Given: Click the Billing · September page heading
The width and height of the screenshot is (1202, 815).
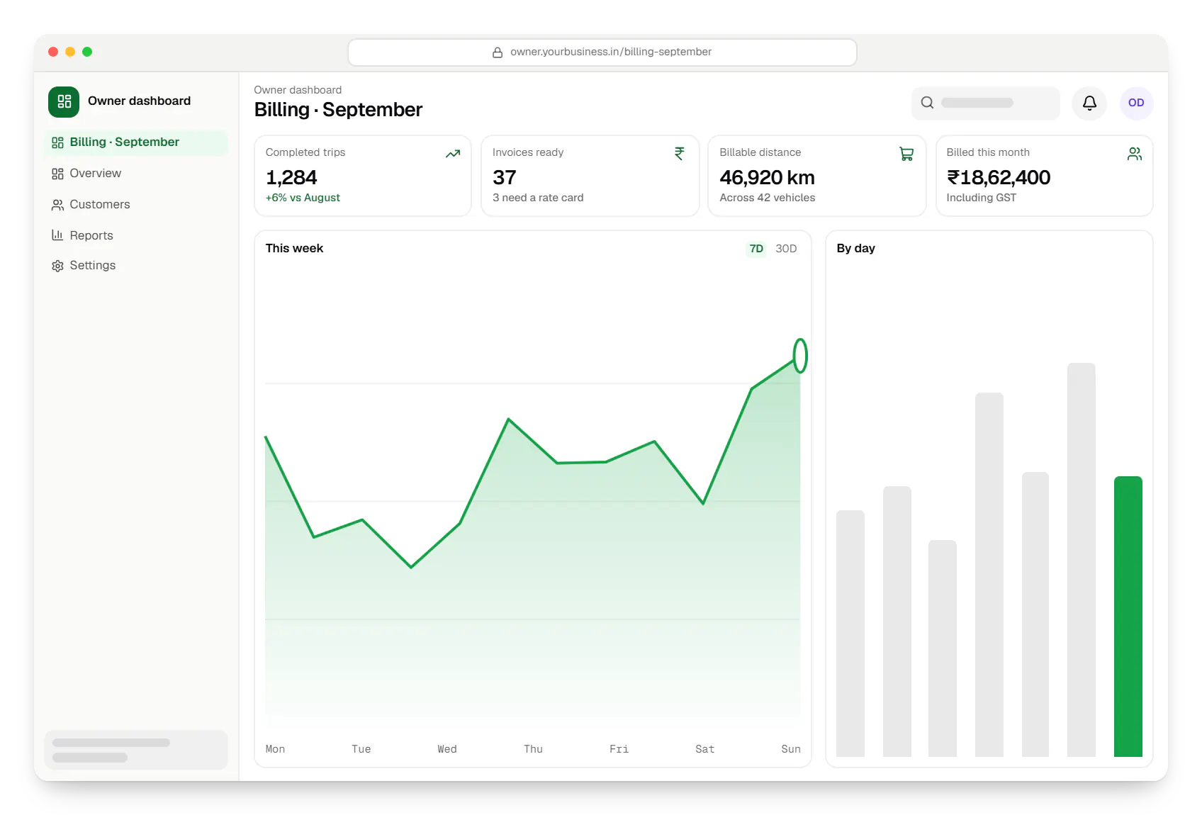Looking at the screenshot, I should (x=338, y=110).
